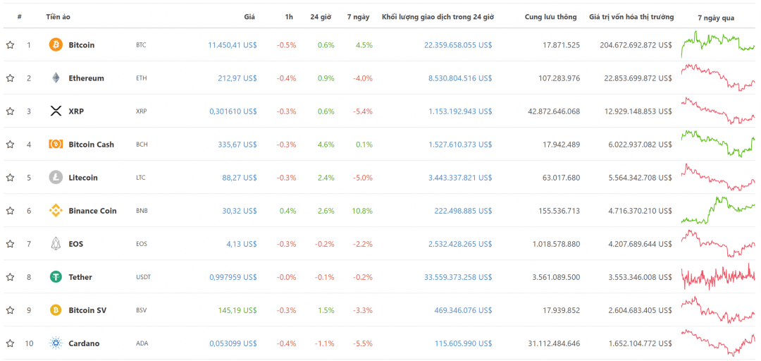Open Tether's jagged sparkline chart
The image size is (761, 361).
718,276
